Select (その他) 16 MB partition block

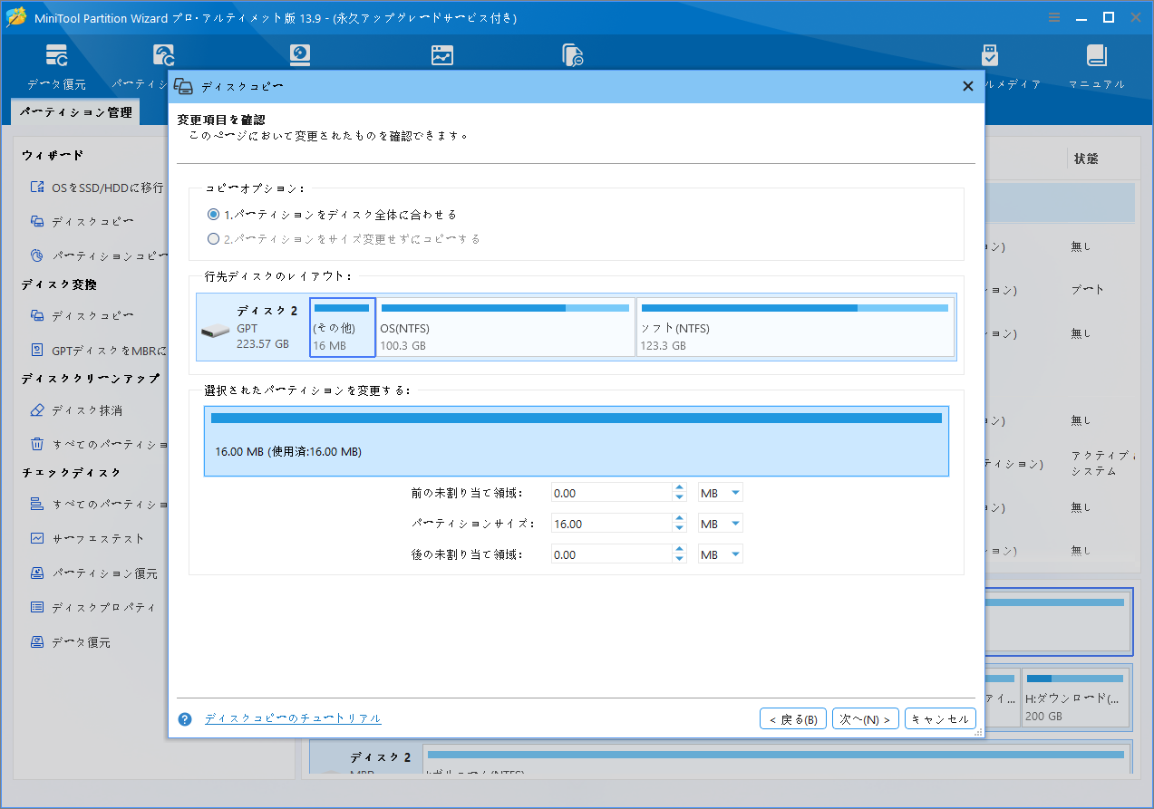(343, 327)
